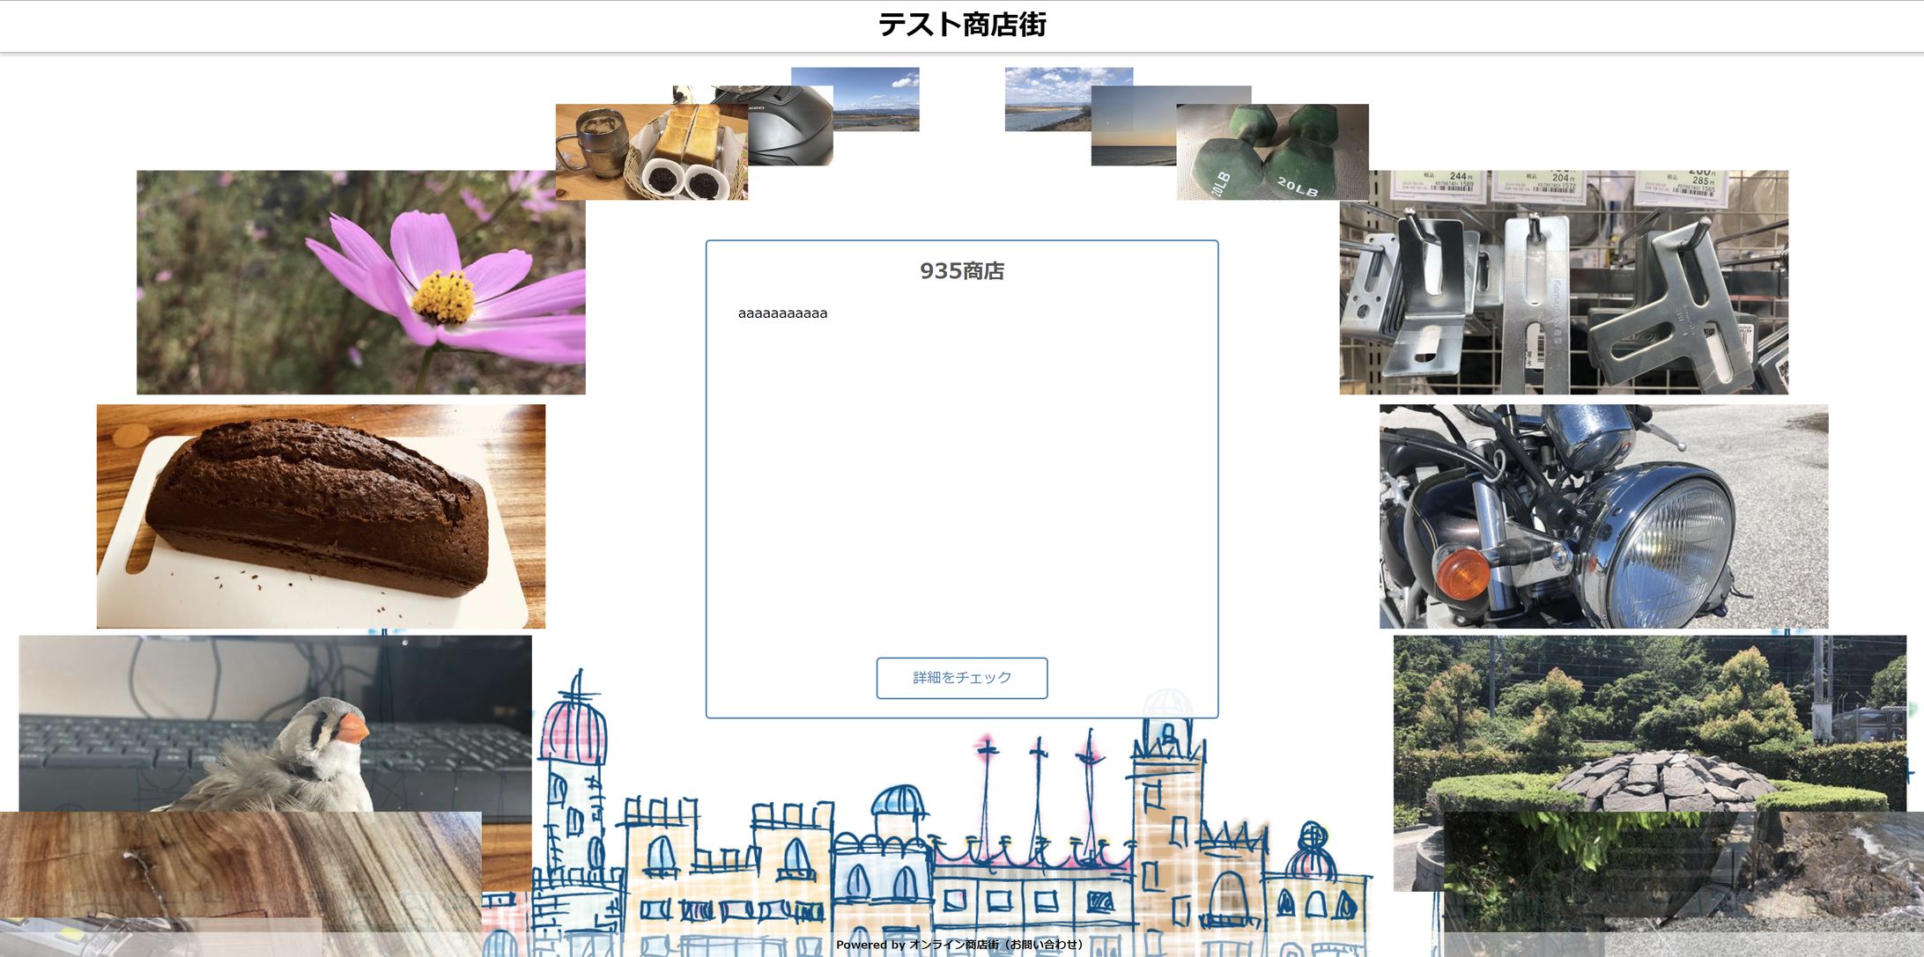Image resolution: width=1924 pixels, height=957 pixels.
Task: Click the aaaaaaaaaaa shop description text
Action: coord(782,313)
